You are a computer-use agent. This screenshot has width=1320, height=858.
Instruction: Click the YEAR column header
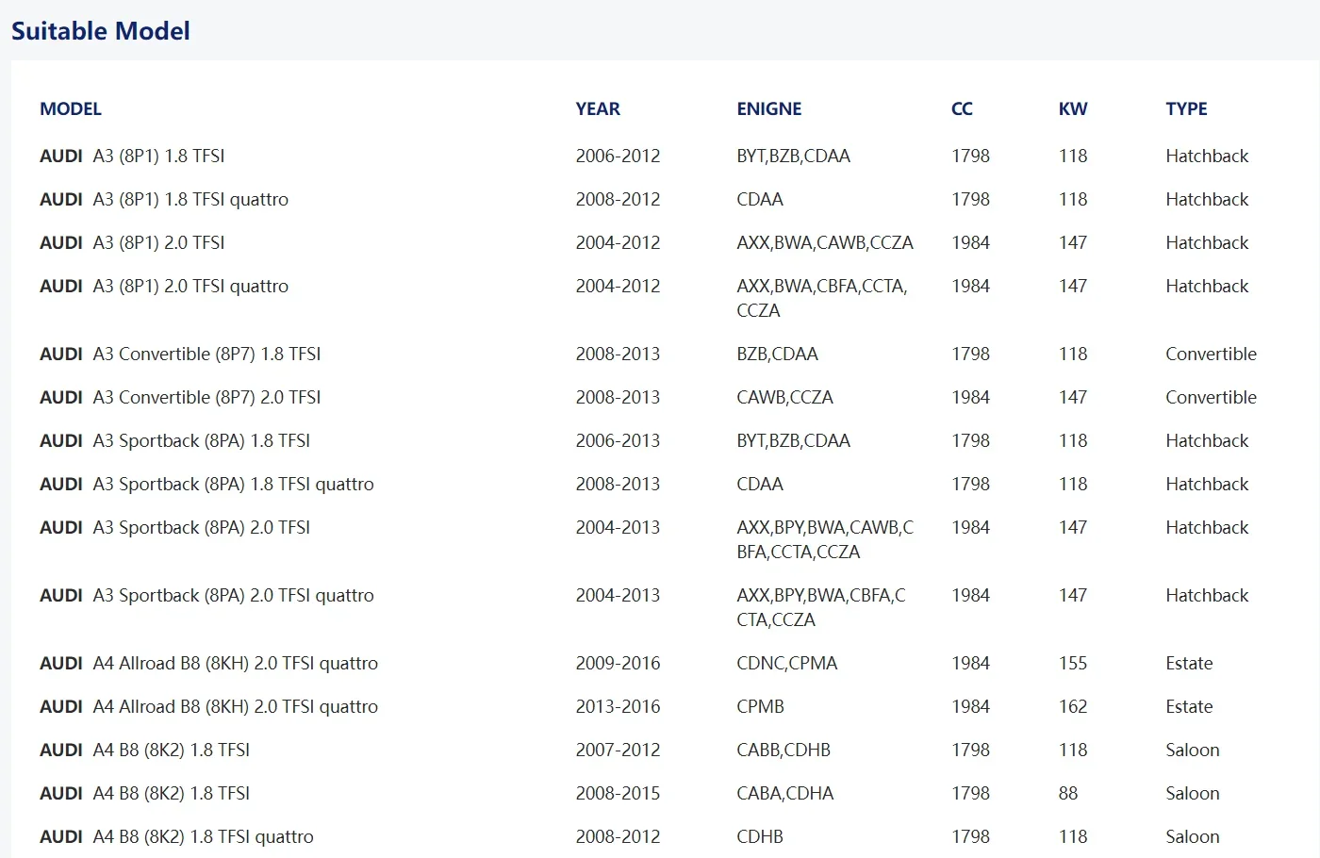[598, 108]
